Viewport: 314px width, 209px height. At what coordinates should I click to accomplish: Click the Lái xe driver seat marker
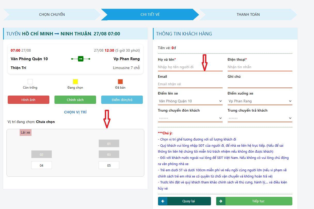[26, 133]
